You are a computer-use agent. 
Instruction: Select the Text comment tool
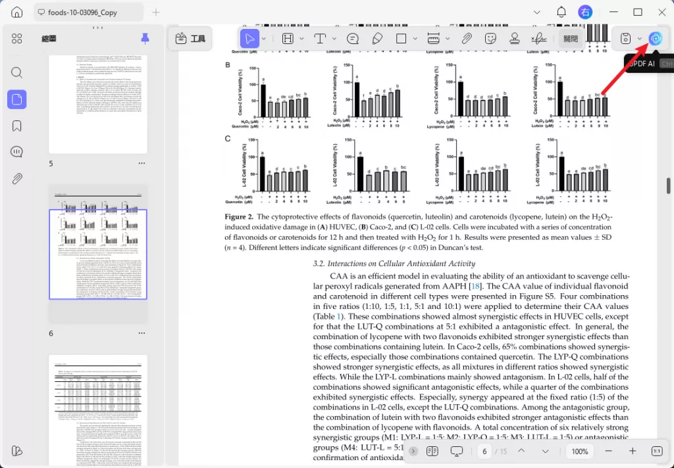(320, 39)
